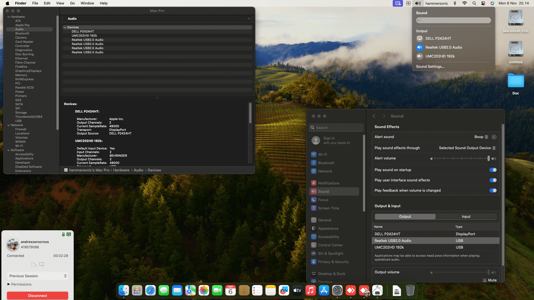This screenshot has width=534, height=300.
Task: Collapse the Network section in System Information sidebar
Action: [x=9, y=125]
